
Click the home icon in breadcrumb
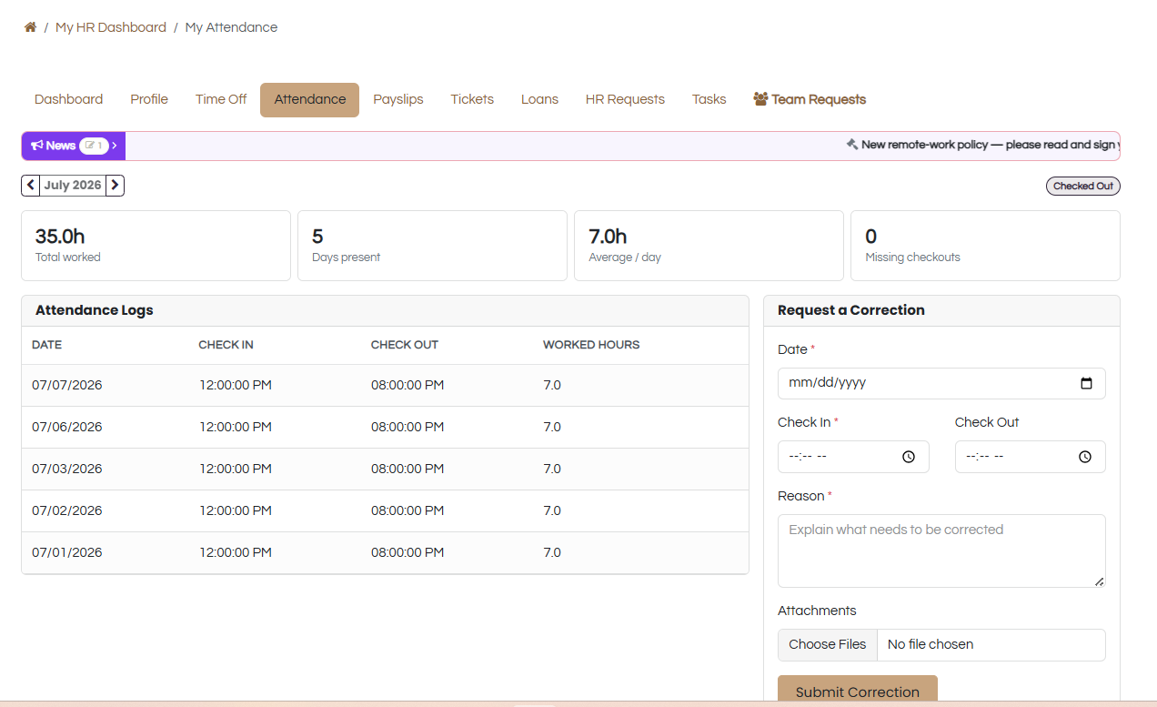[30, 27]
